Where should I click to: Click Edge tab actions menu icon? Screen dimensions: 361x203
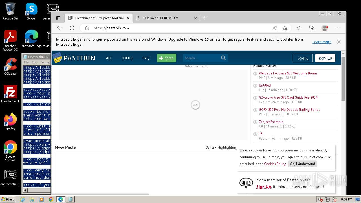point(58,18)
